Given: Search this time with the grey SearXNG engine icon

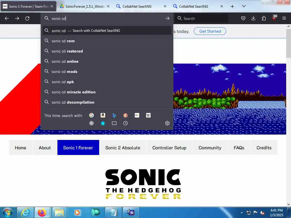Looking at the screenshot, I should (x=92, y=123).
